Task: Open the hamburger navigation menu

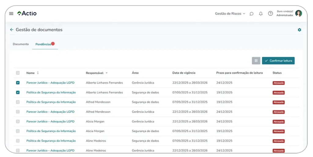Action: (11, 13)
